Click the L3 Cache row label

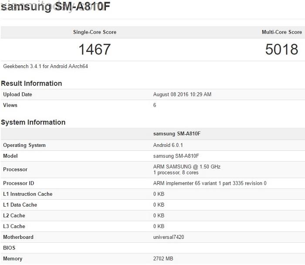click(x=14, y=227)
